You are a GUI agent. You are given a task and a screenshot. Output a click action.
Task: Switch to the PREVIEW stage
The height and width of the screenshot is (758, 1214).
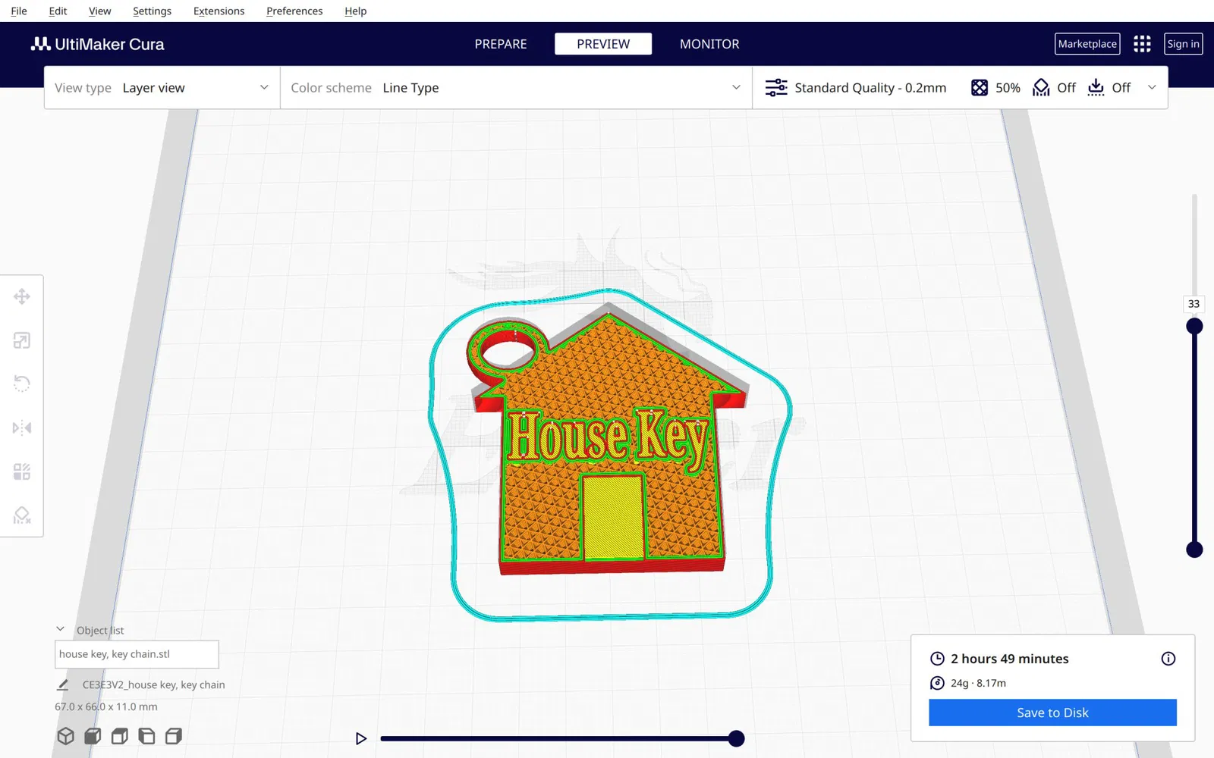603,44
